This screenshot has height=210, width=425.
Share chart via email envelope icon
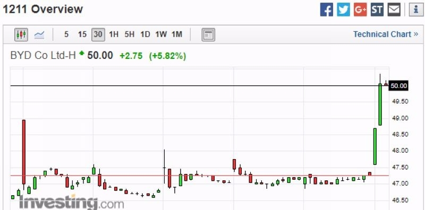point(394,10)
